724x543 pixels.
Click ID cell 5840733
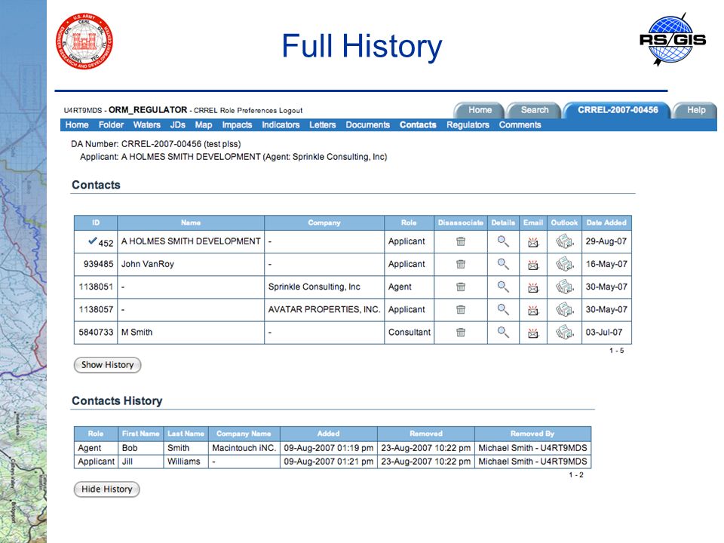[96, 332]
